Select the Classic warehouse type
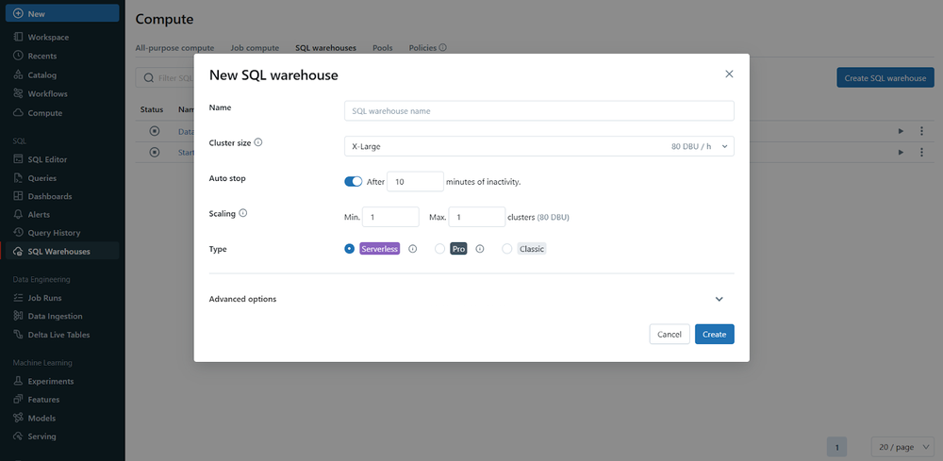The width and height of the screenshot is (943, 461). coord(507,249)
